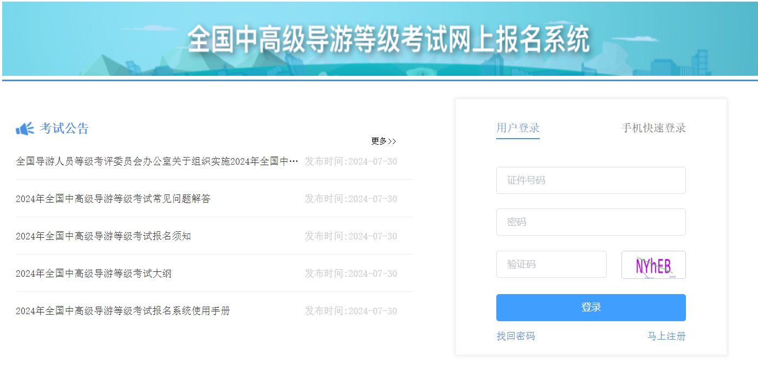Open the 考试大纲 announcement
Screen dimensions: 758x384
[94, 274]
